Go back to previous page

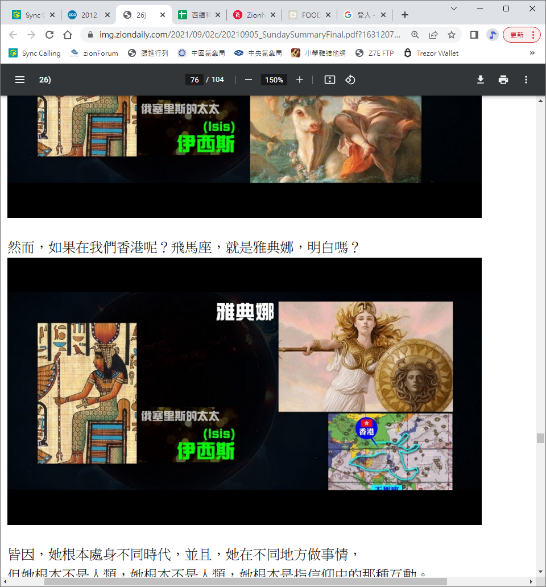pos(13,35)
